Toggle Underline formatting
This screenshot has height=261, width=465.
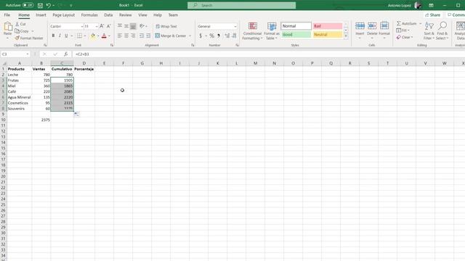66,36
